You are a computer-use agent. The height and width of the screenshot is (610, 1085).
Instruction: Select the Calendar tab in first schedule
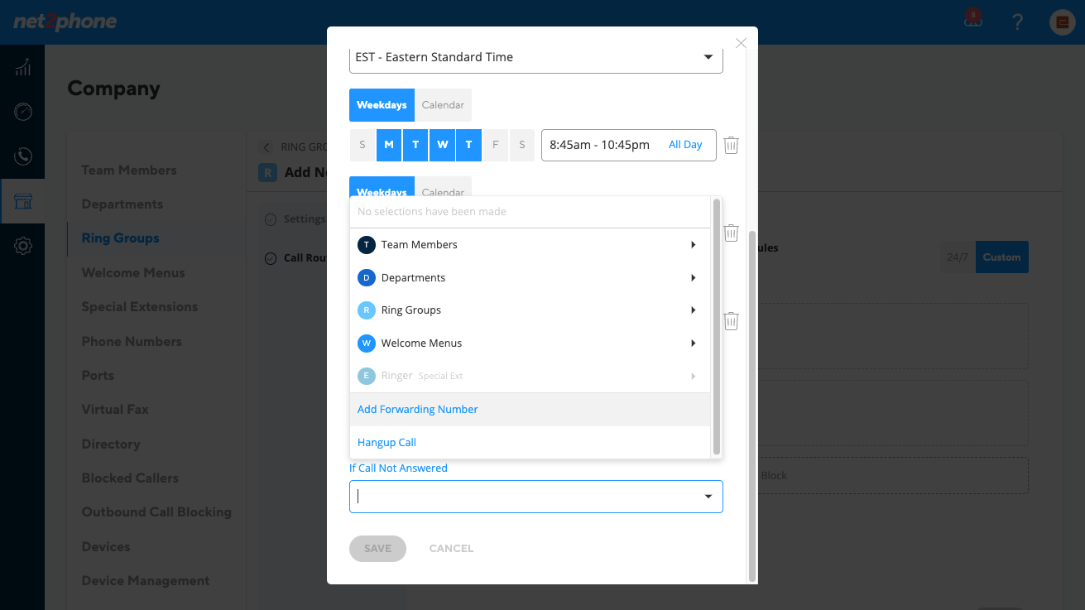443,105
